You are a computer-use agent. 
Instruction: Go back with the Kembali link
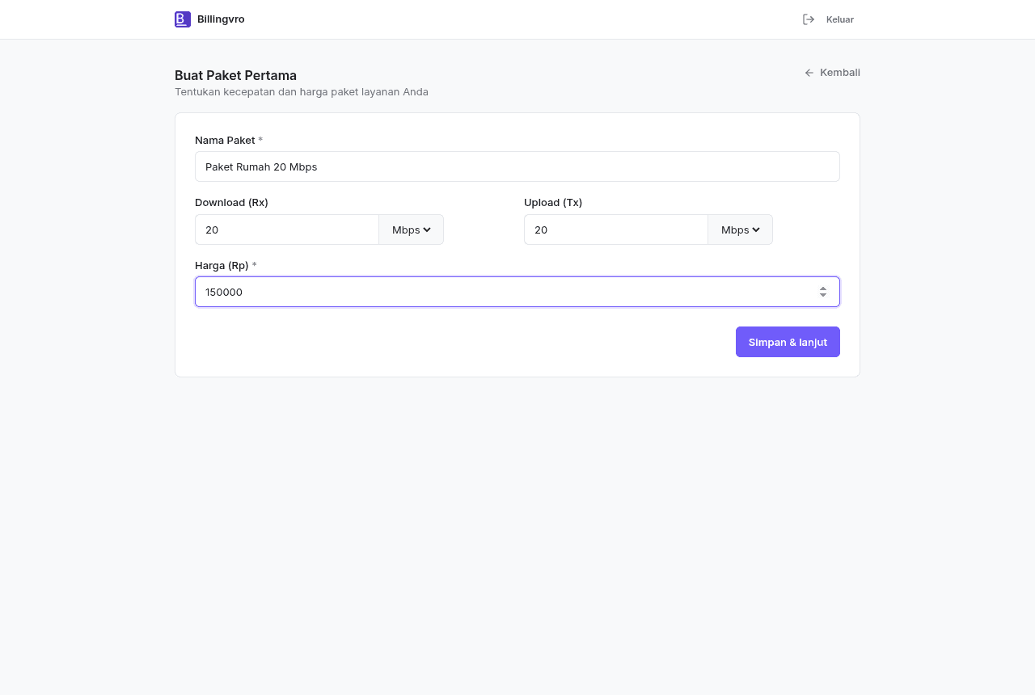pyautogui.click(x=832, y=73)
